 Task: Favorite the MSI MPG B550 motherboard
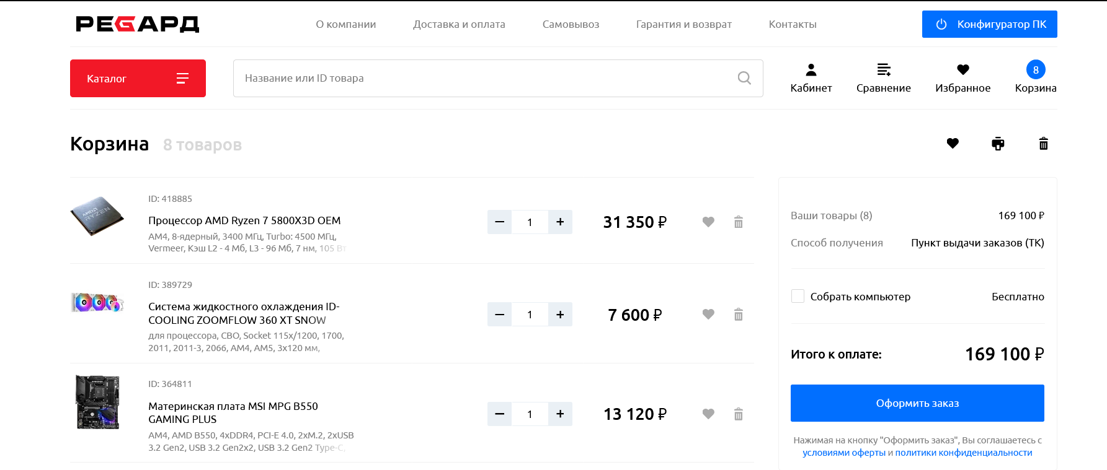[x=708, y=414]
